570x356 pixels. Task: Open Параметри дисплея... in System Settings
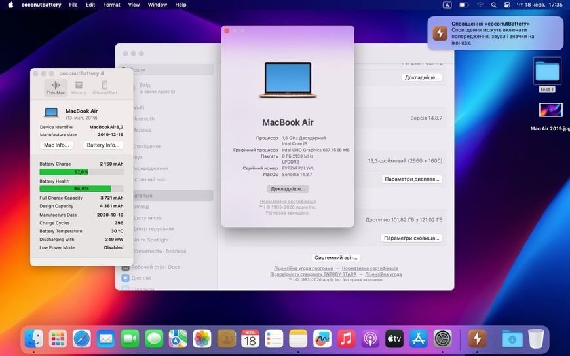[x=412, y=179]
